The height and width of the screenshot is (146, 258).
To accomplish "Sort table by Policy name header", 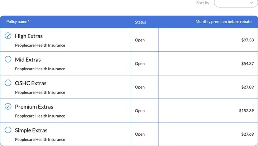I will pos(17,22).
